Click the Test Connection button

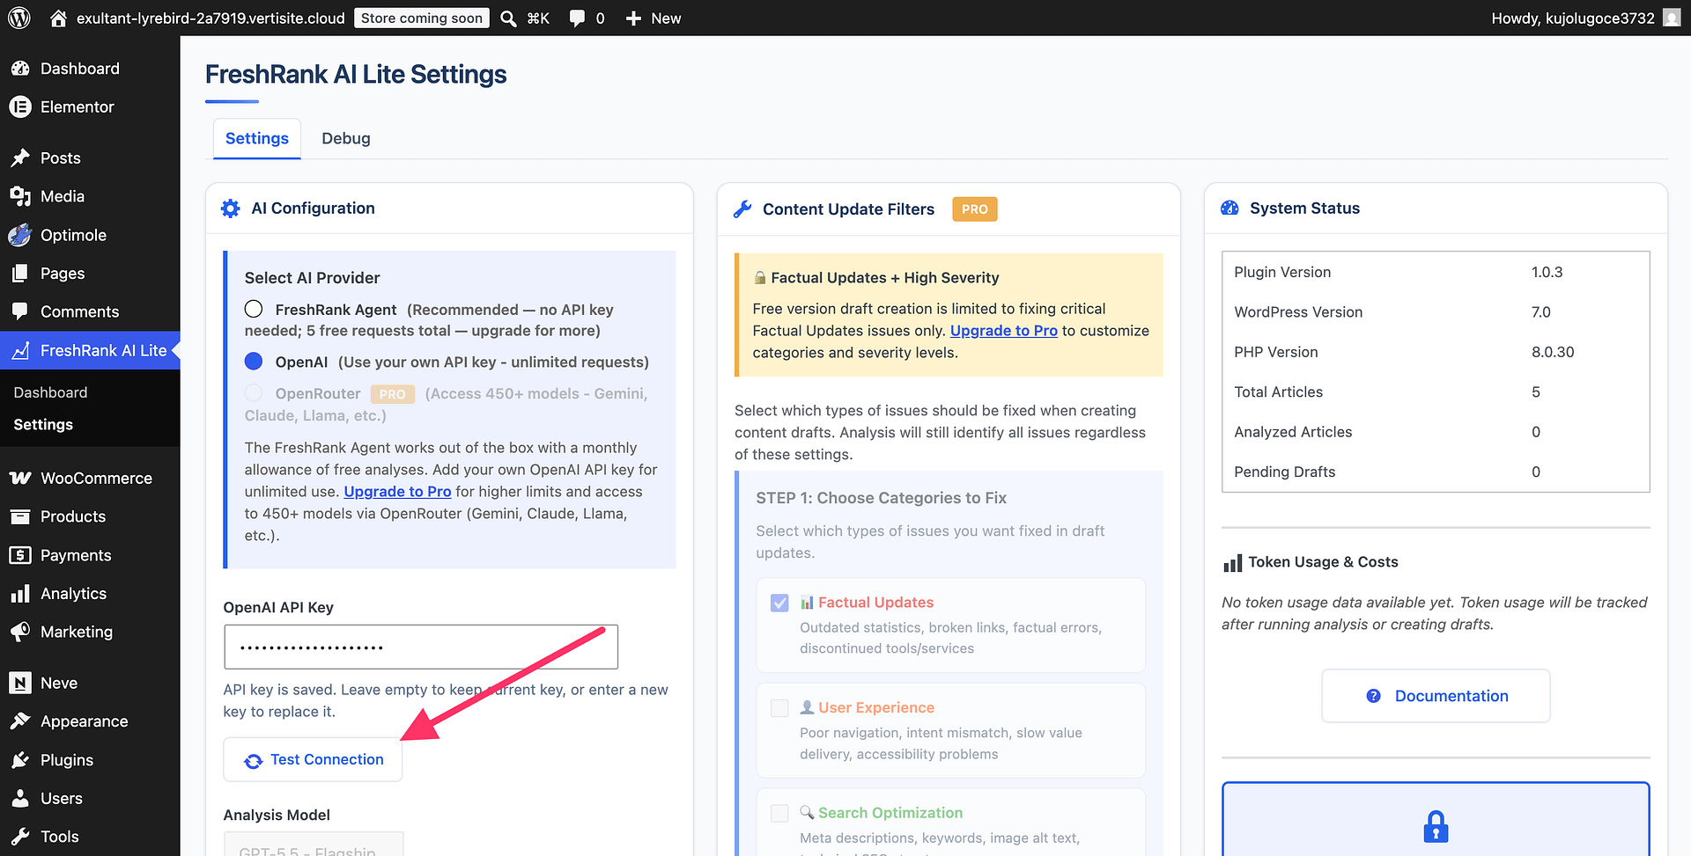[x=313, y=759]
